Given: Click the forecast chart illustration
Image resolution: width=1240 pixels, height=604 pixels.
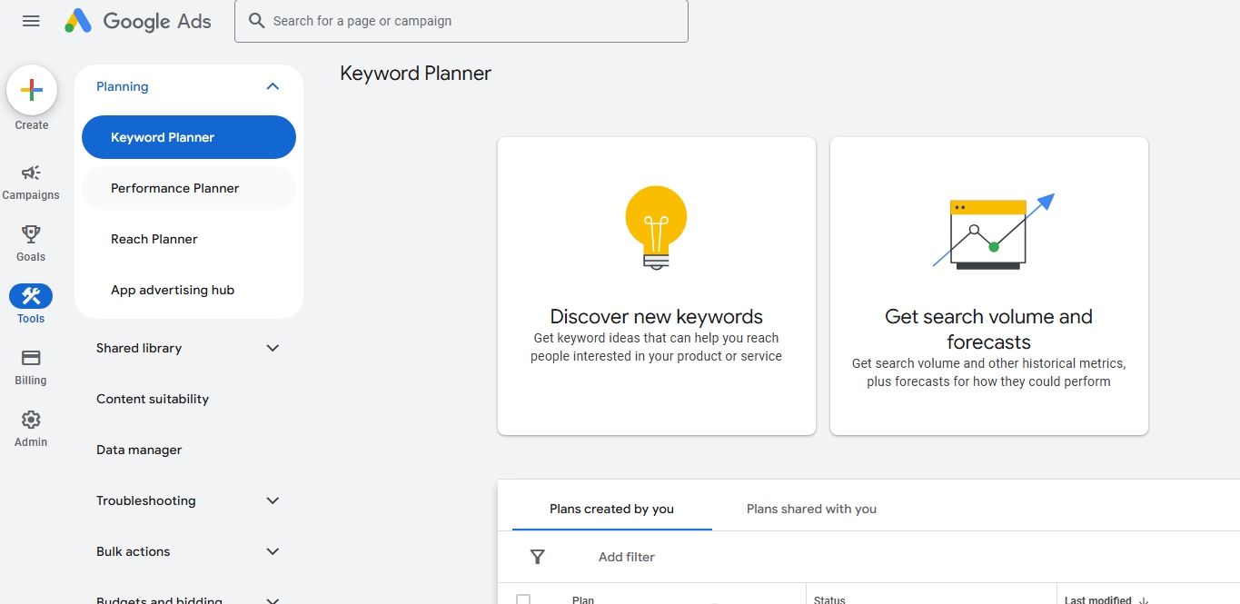Looking at the screenshot, I should pos(994,231).
